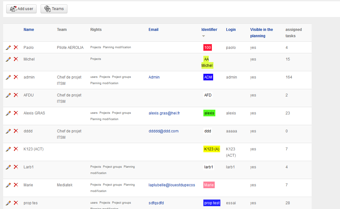Viewport: 340px width, 209px height.
Task: Sort the table by Name column
Action: coord(29,30)
